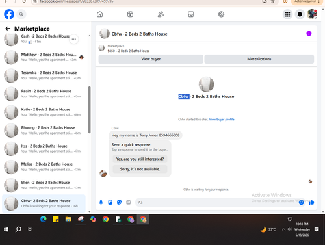Viewport: 325px width, 245px height.
Task: Click the chat list scroll-down arrow
Action: pyautogui.click(x=89, y=211)
